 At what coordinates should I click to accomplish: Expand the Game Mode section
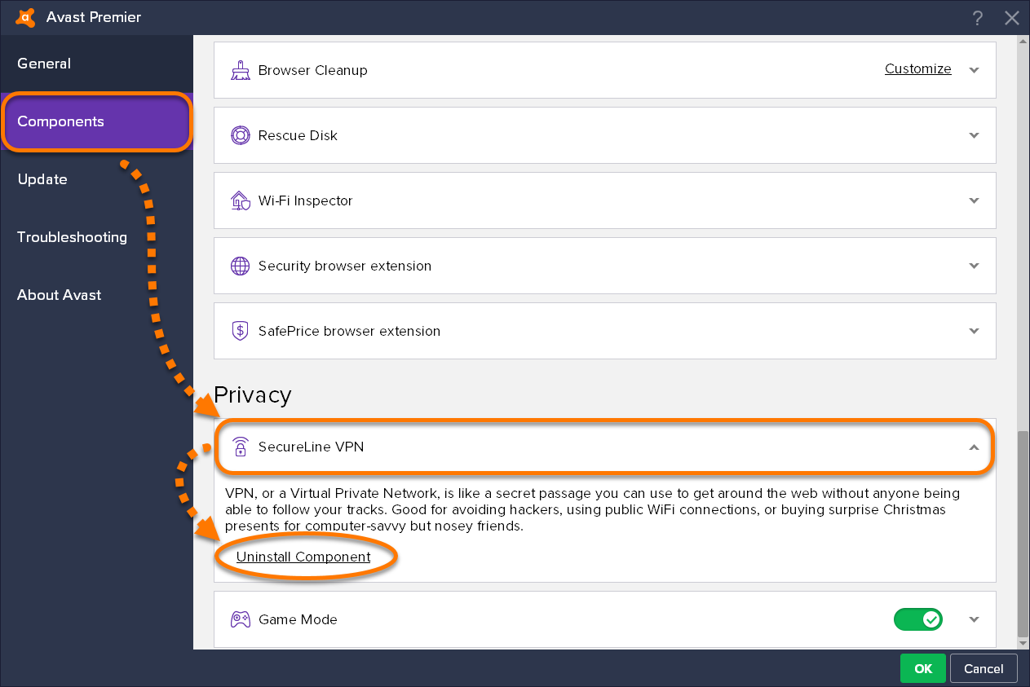point(974,619)
